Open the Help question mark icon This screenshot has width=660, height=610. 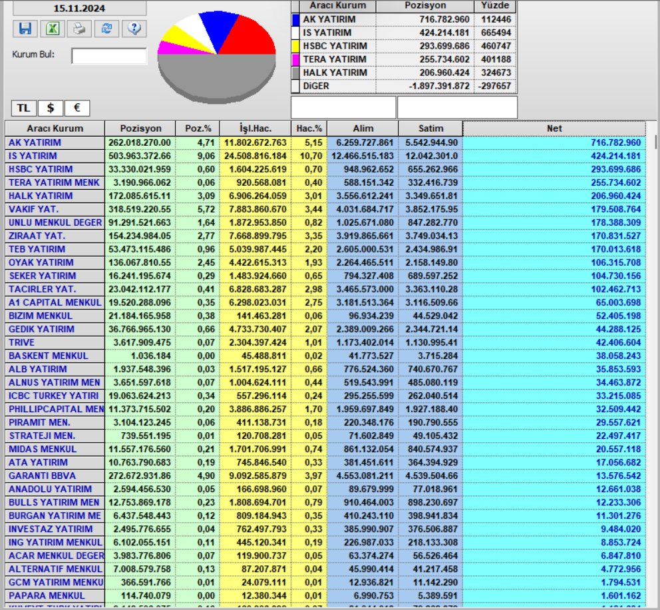click(x=134, y=29)
